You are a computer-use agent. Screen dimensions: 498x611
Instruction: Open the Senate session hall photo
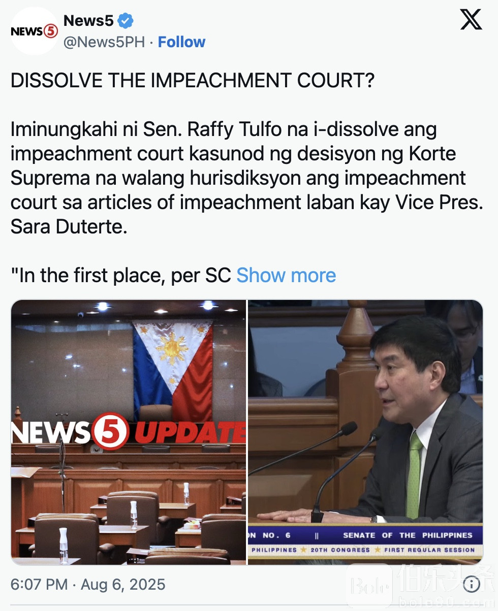(x=129, y=432)
